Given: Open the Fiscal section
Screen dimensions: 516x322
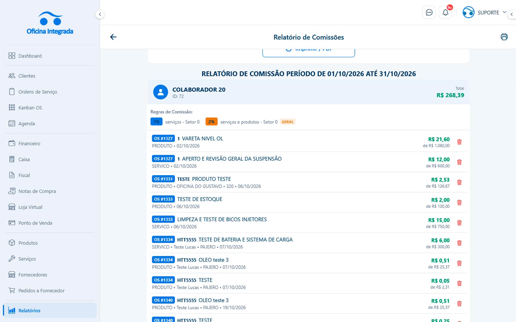Looking at the screenshot, I should pos(50,175).
